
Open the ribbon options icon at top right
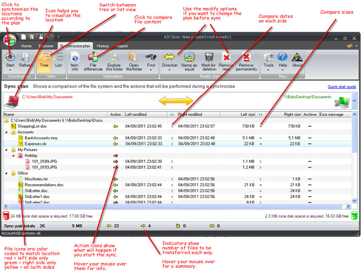click(x=350, y=46)
